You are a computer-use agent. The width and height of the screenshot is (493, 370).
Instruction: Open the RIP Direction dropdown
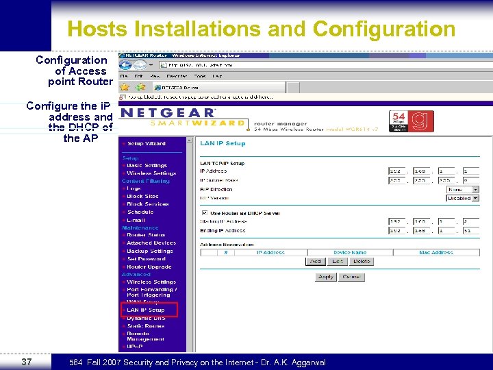coord(462,189)
